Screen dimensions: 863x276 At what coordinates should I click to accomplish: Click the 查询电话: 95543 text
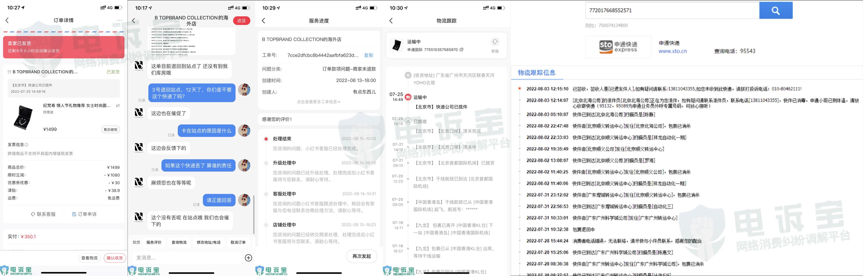(735, 51)
